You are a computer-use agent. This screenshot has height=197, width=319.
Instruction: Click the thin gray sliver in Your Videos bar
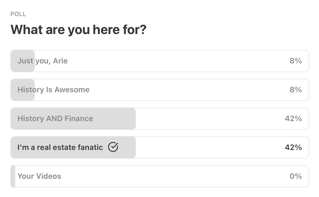pyautogui.click(x=13, y=176)
